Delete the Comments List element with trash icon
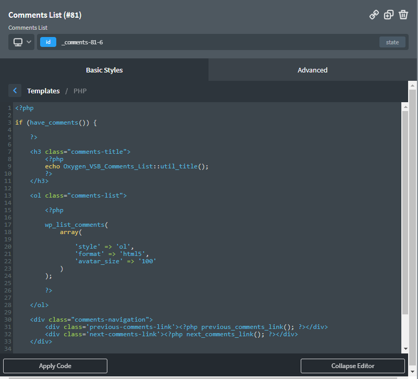418x379 pixels. point(403,15)
